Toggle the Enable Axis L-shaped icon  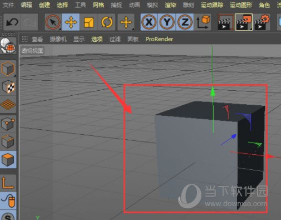[8, 183]
